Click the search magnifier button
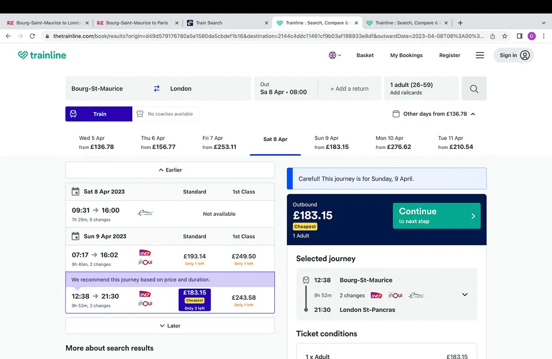The image size is (552, 359). (x=474, y=89)
